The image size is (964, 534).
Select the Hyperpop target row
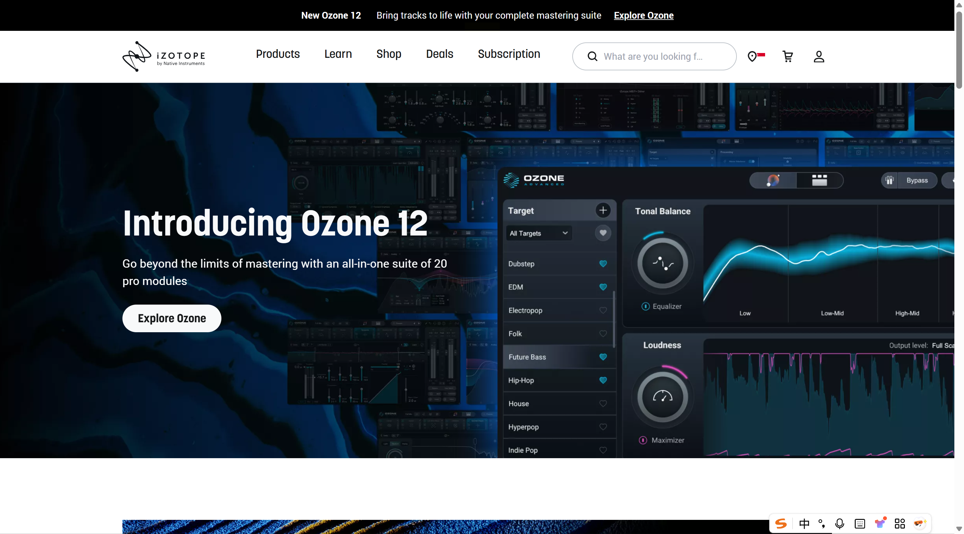click(559, 427)
